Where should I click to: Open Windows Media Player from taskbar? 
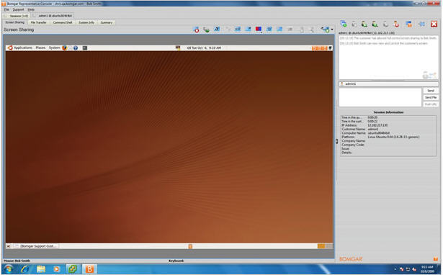[56, 269]
